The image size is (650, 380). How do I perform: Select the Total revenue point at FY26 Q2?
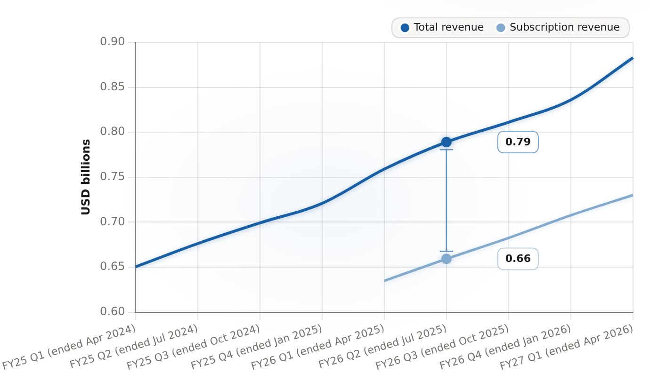pos(447,142)
